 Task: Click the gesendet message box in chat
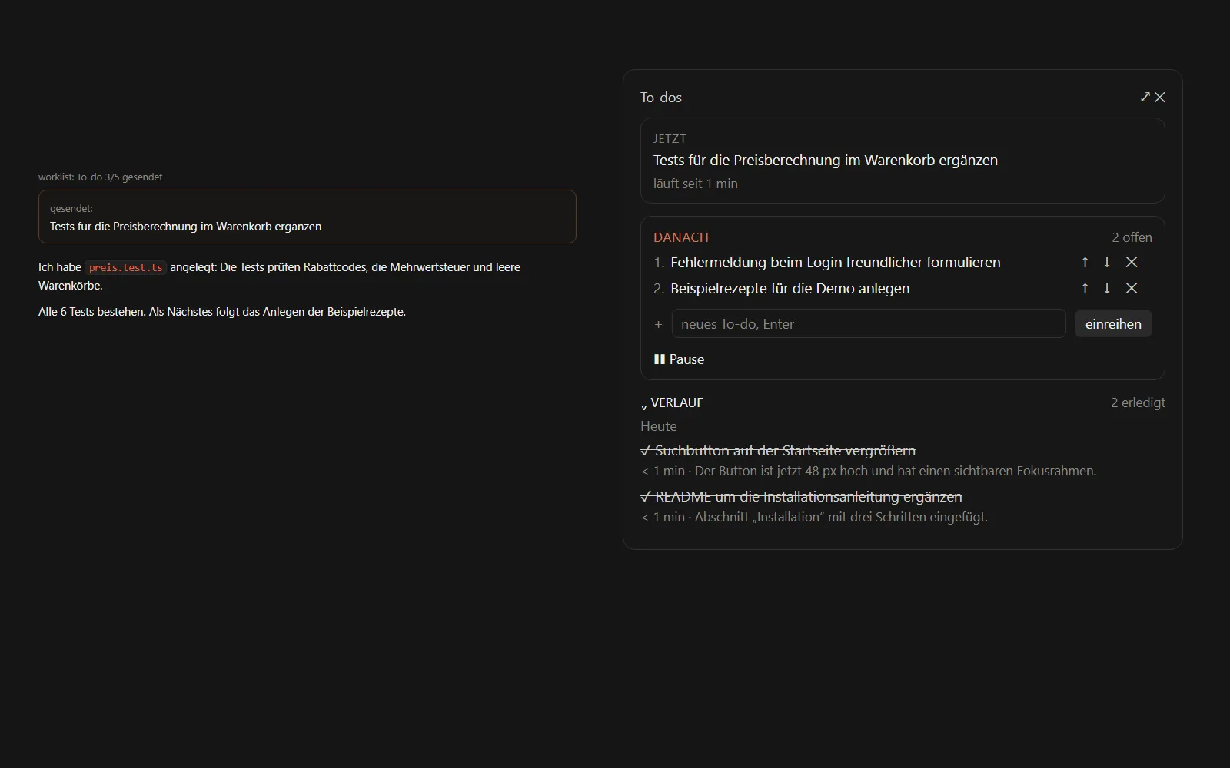[307, 217]
